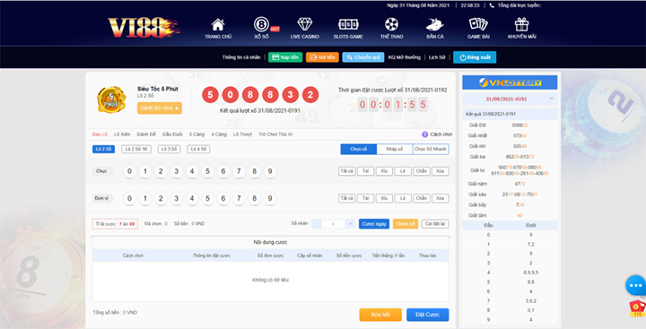Open the Trang Chủ home icon
The width and height of the screenshot is (646, 329).
click(218, 25)
